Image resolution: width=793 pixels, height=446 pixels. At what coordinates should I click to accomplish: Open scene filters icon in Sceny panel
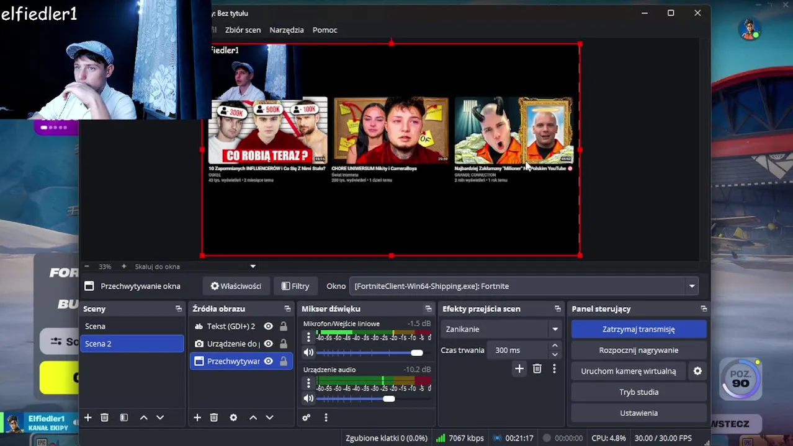pos(123,418)
